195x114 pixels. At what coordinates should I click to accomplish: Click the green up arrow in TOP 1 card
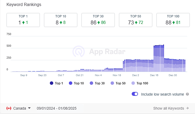click(23, 22)
